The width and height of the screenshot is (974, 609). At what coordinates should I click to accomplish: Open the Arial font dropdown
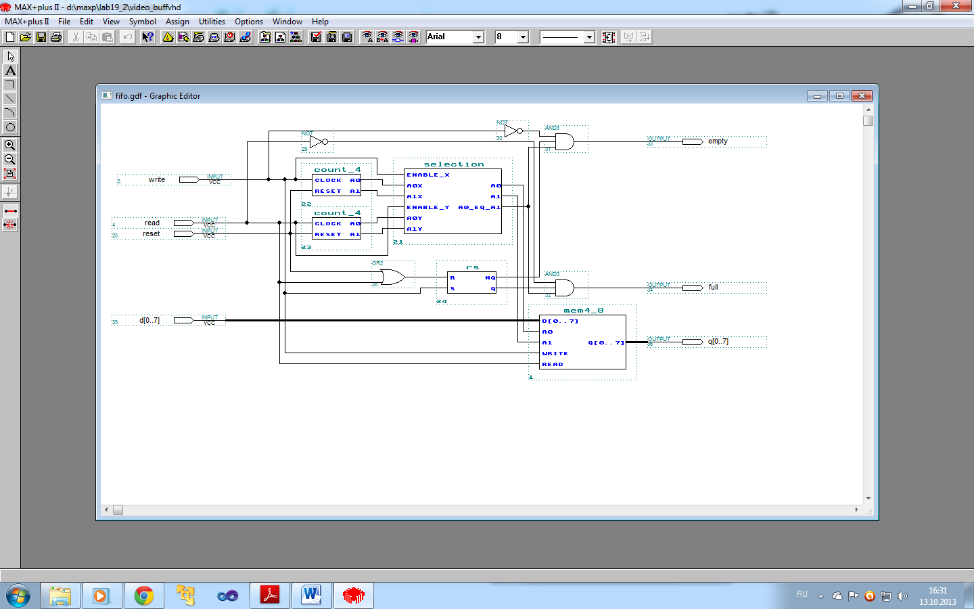(x=479, y=37)
